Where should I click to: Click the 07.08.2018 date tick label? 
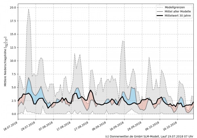pyautogui.click(x=45, y=126)
